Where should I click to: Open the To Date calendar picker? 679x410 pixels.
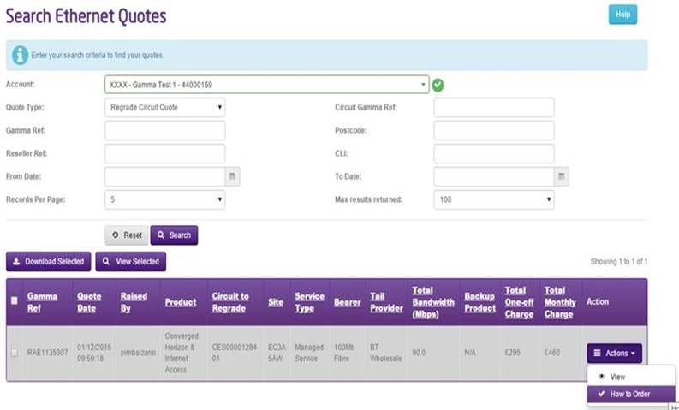562,176
